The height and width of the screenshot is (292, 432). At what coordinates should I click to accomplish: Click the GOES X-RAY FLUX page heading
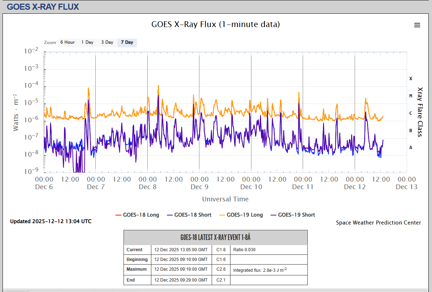point(43,6)
